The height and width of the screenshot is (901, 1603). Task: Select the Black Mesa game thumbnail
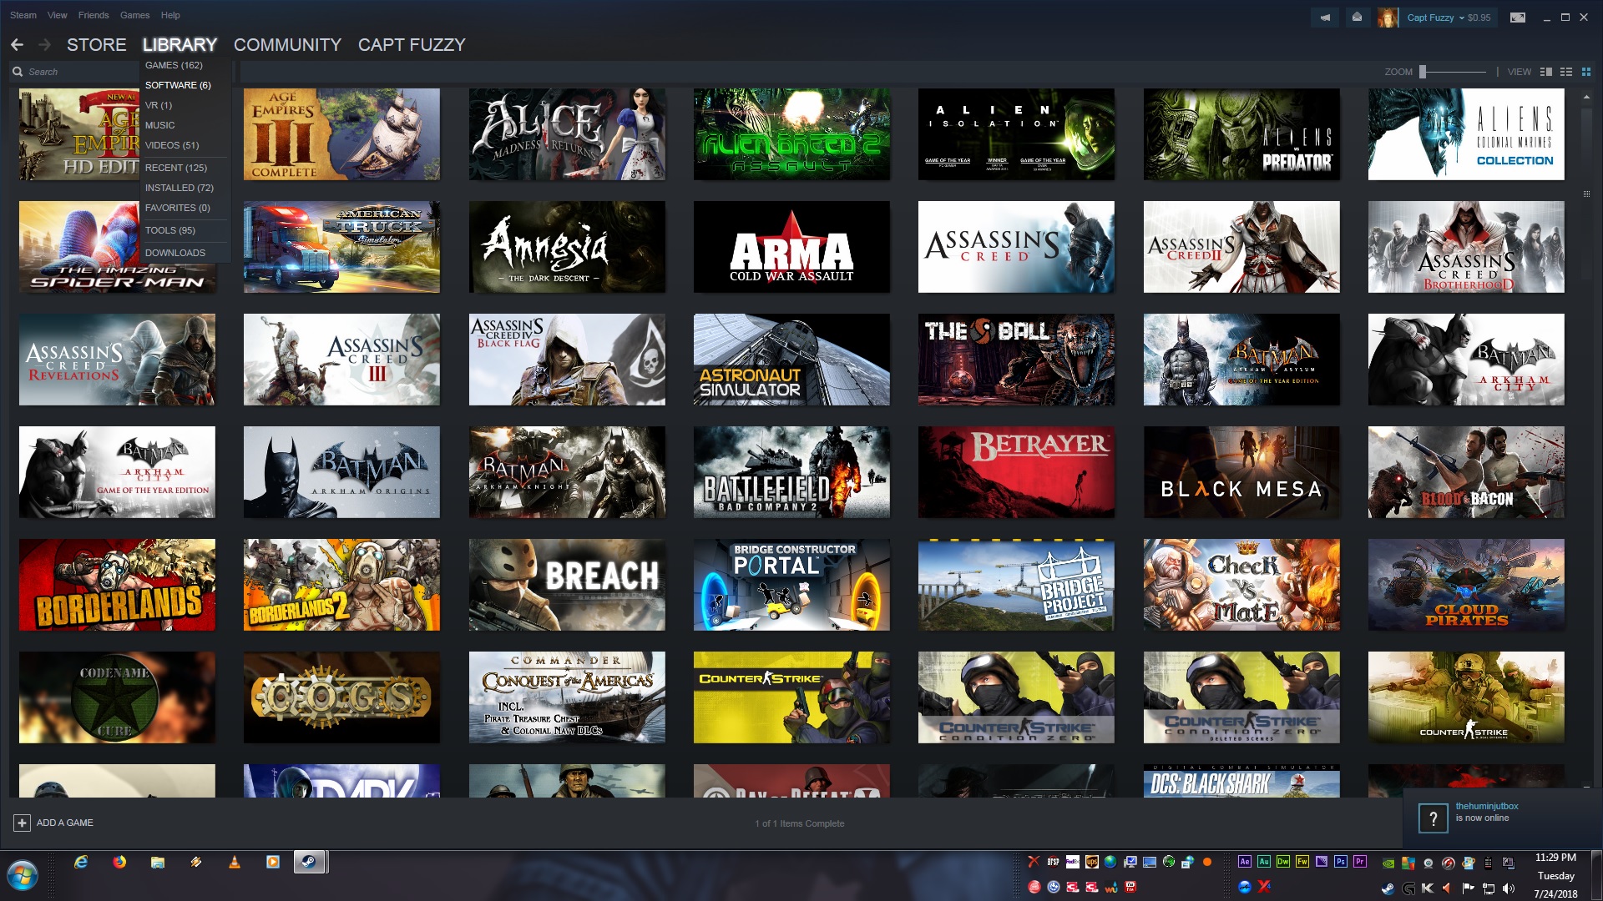click(x=1241, y=472)
